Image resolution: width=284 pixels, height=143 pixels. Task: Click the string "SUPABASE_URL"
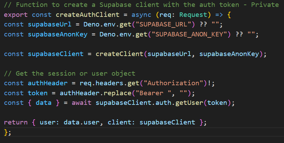click(163, 24)
